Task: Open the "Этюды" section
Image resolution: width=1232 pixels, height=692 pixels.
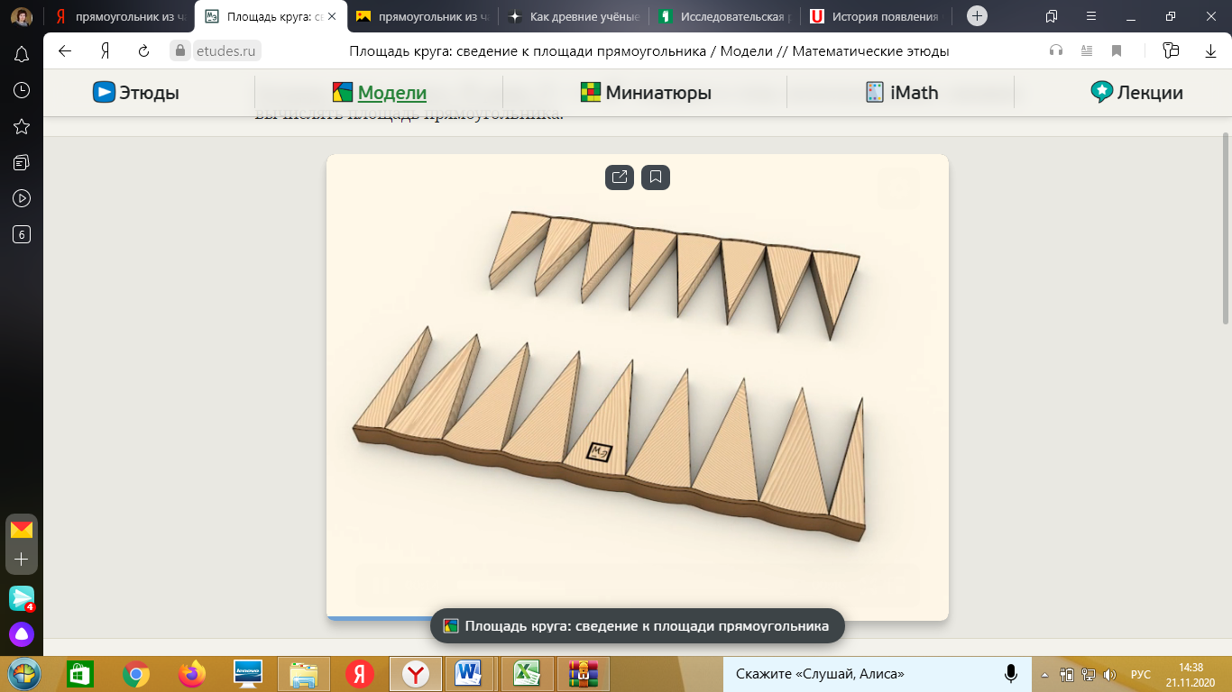Action: pyautogui.click(x=136, y=92)
